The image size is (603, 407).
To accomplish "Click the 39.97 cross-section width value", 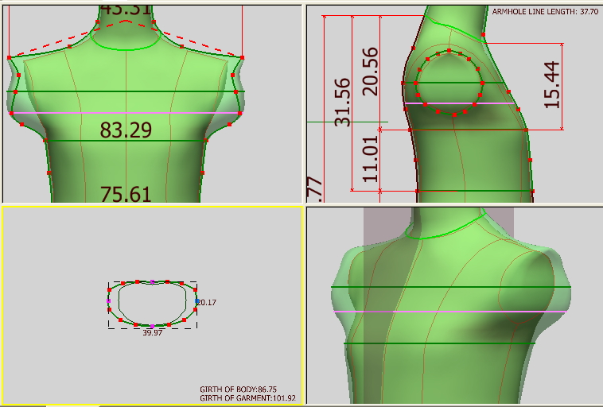I will [152, 333].
